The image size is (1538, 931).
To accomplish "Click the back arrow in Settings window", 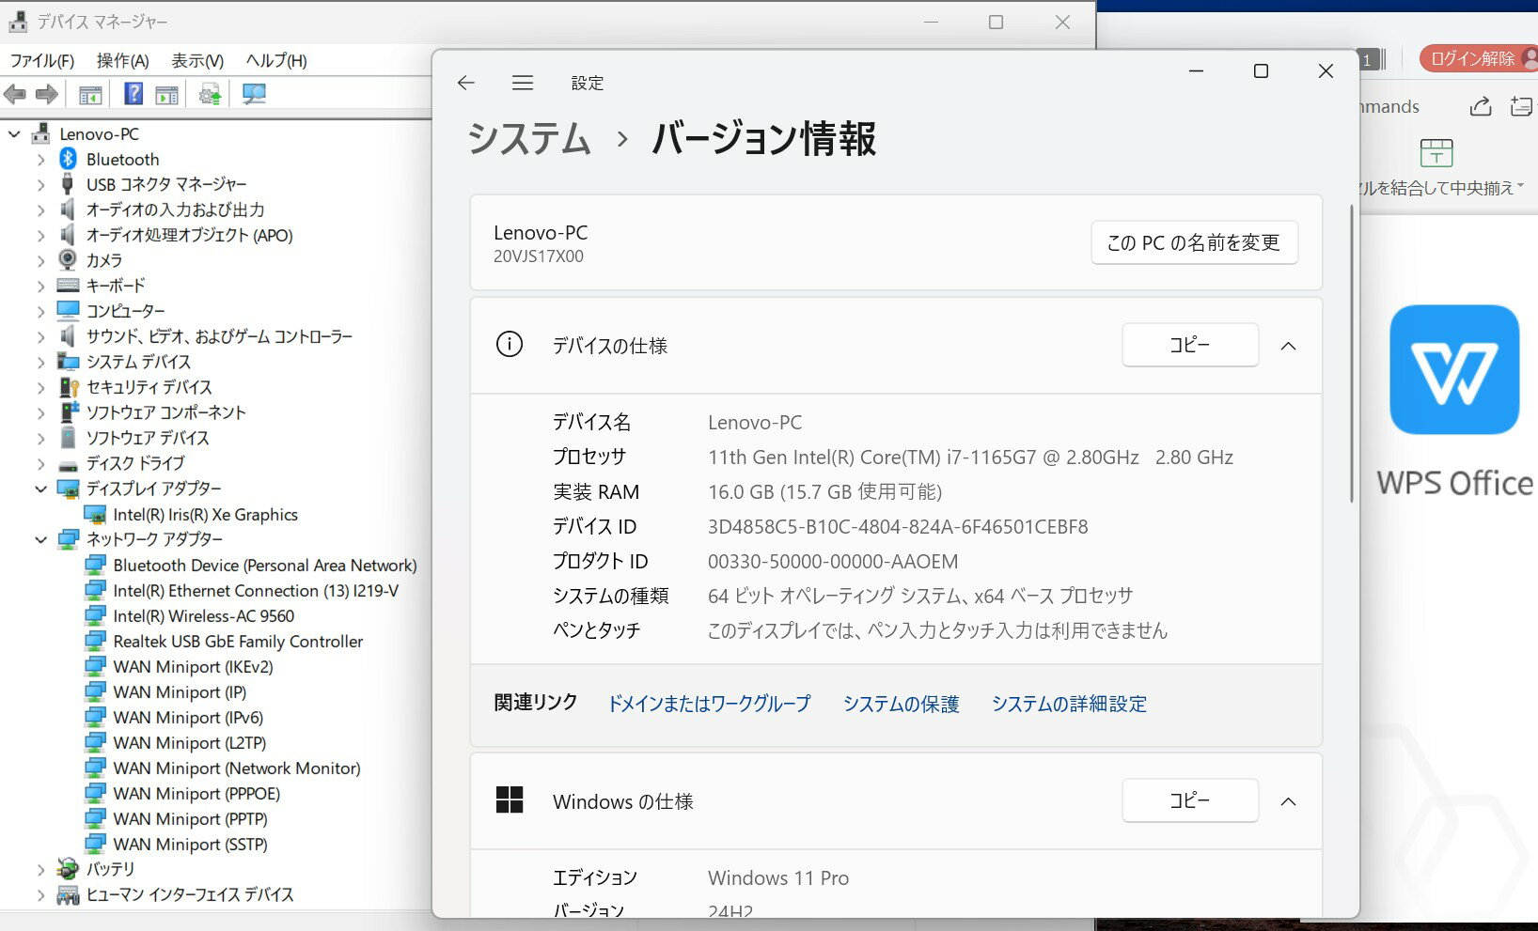I will coord(465,83).
